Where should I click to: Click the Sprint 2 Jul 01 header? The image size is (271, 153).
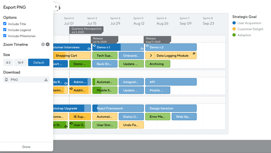point(69,21)
